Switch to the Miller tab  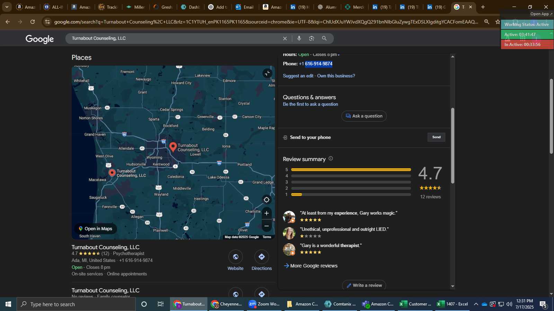coord(136,7)
